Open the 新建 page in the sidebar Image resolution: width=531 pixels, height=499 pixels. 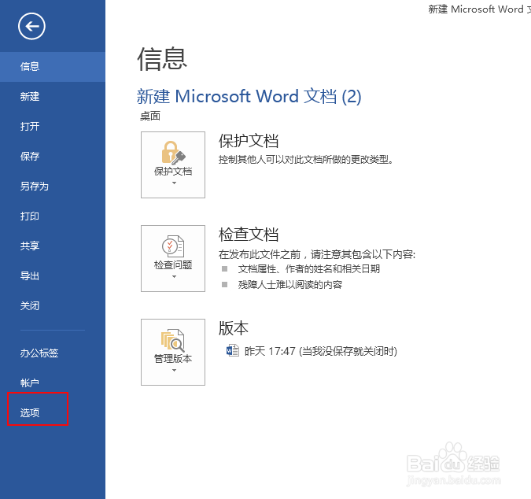[53, 97]
